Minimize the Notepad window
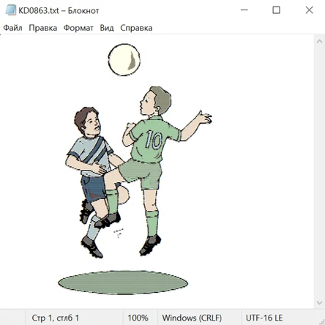 point(244,10)
